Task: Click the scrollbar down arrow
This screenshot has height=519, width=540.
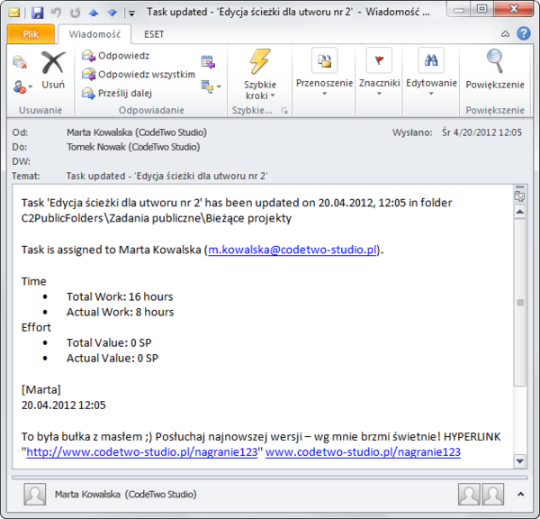Action: coord(520,460)
